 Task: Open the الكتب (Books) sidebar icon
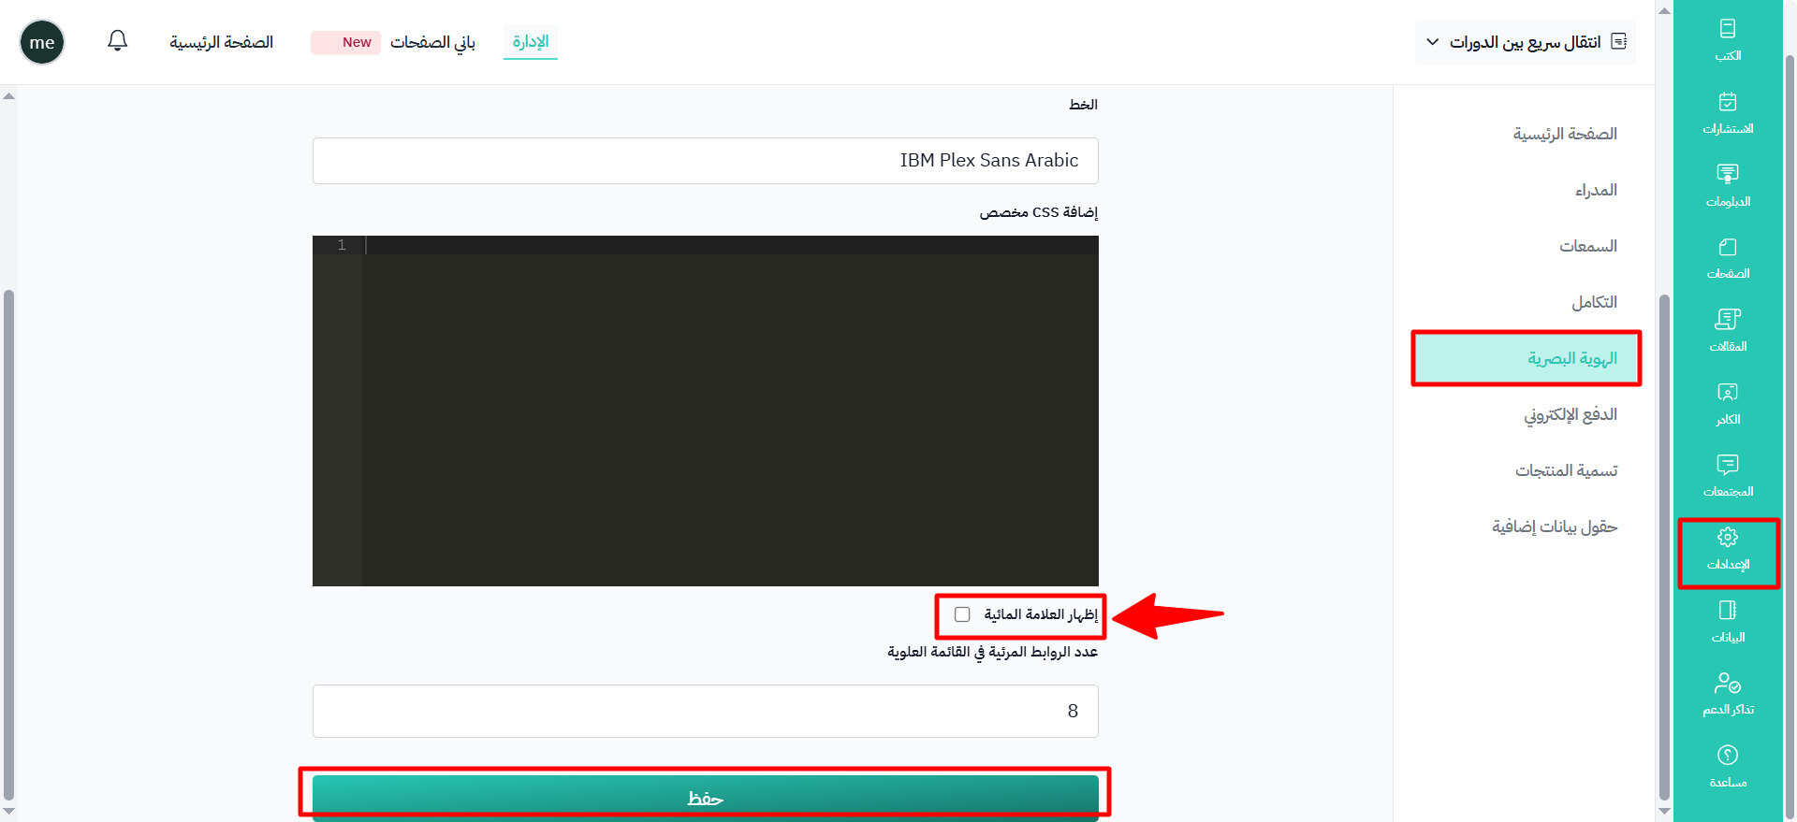(x=1727, y=39)
